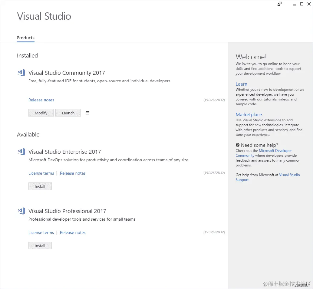
Task: Click 'Free, fully-featured IDE for students' description
Action: click(x=99, y=81)
